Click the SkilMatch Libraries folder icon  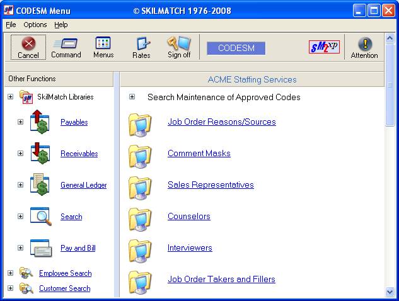tap(26, 97)
